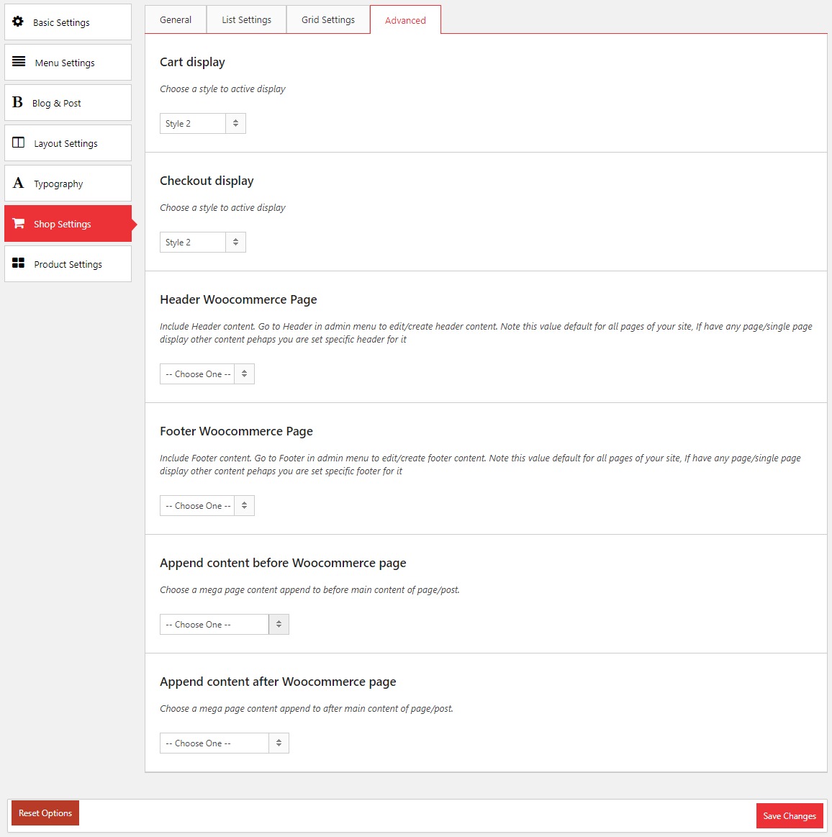Click the columns icon for Layout Settings
Viewport: 832px width, 837px height.
(x=19, y=142)
